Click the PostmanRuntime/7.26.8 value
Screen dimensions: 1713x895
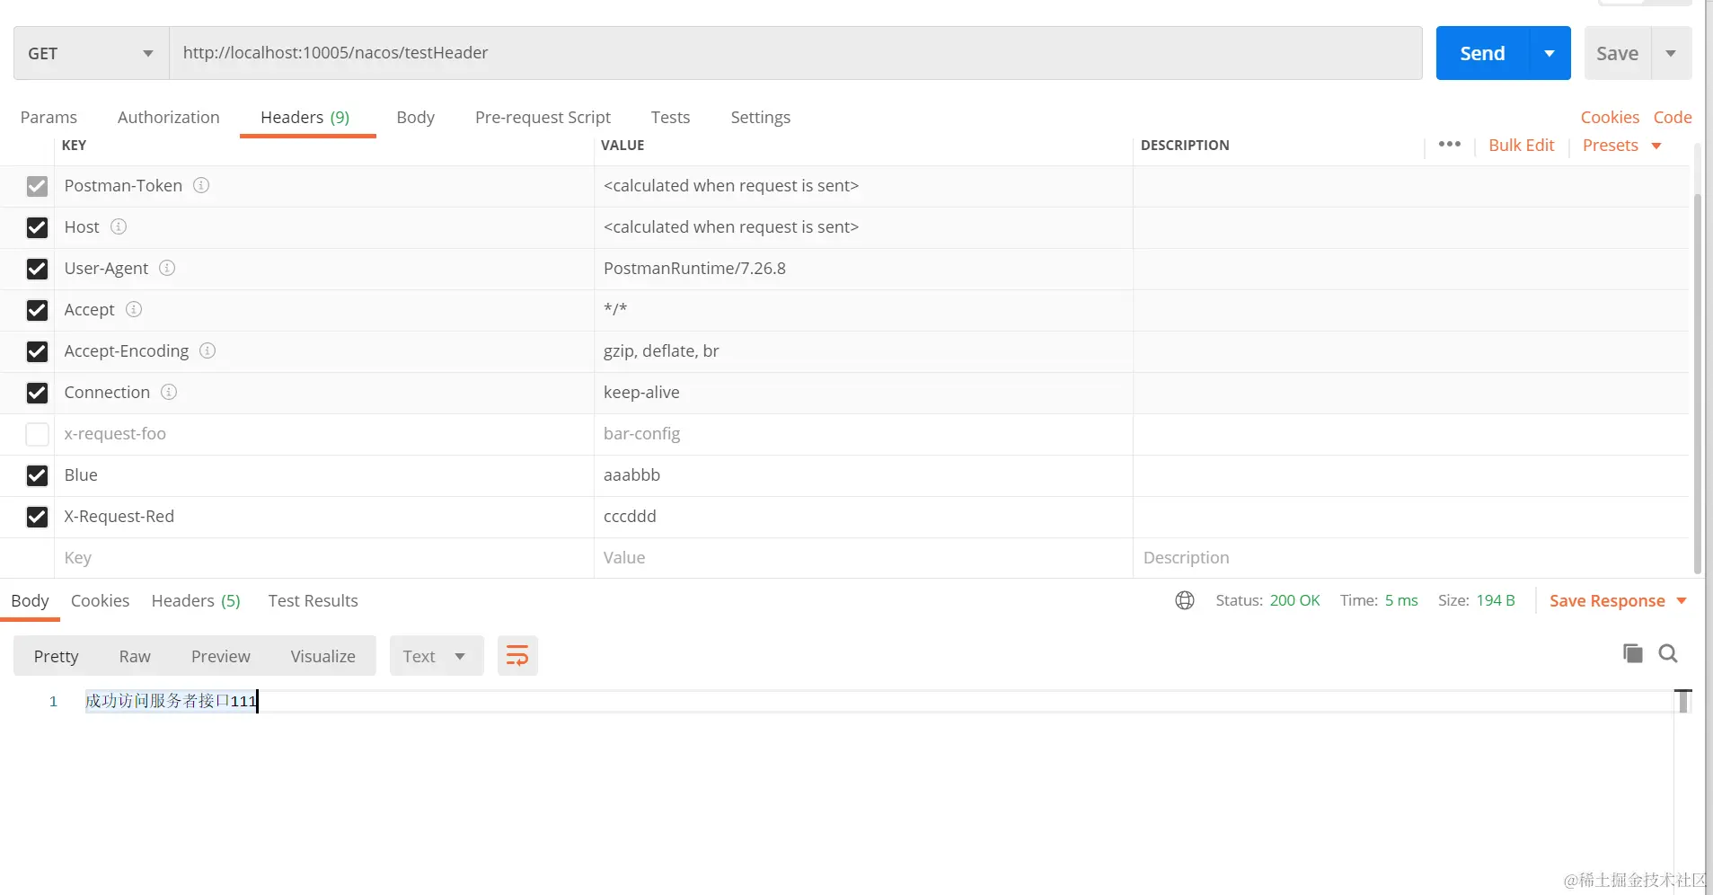(862, 268)
